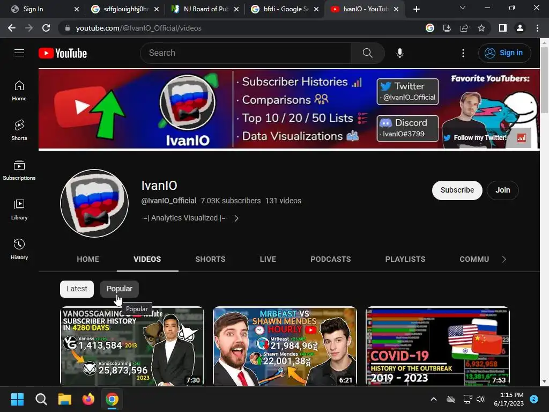This screenshot has width=549, height=412.
Task: Click the install app icon in address bar
Action: click(x=447, y=28)
